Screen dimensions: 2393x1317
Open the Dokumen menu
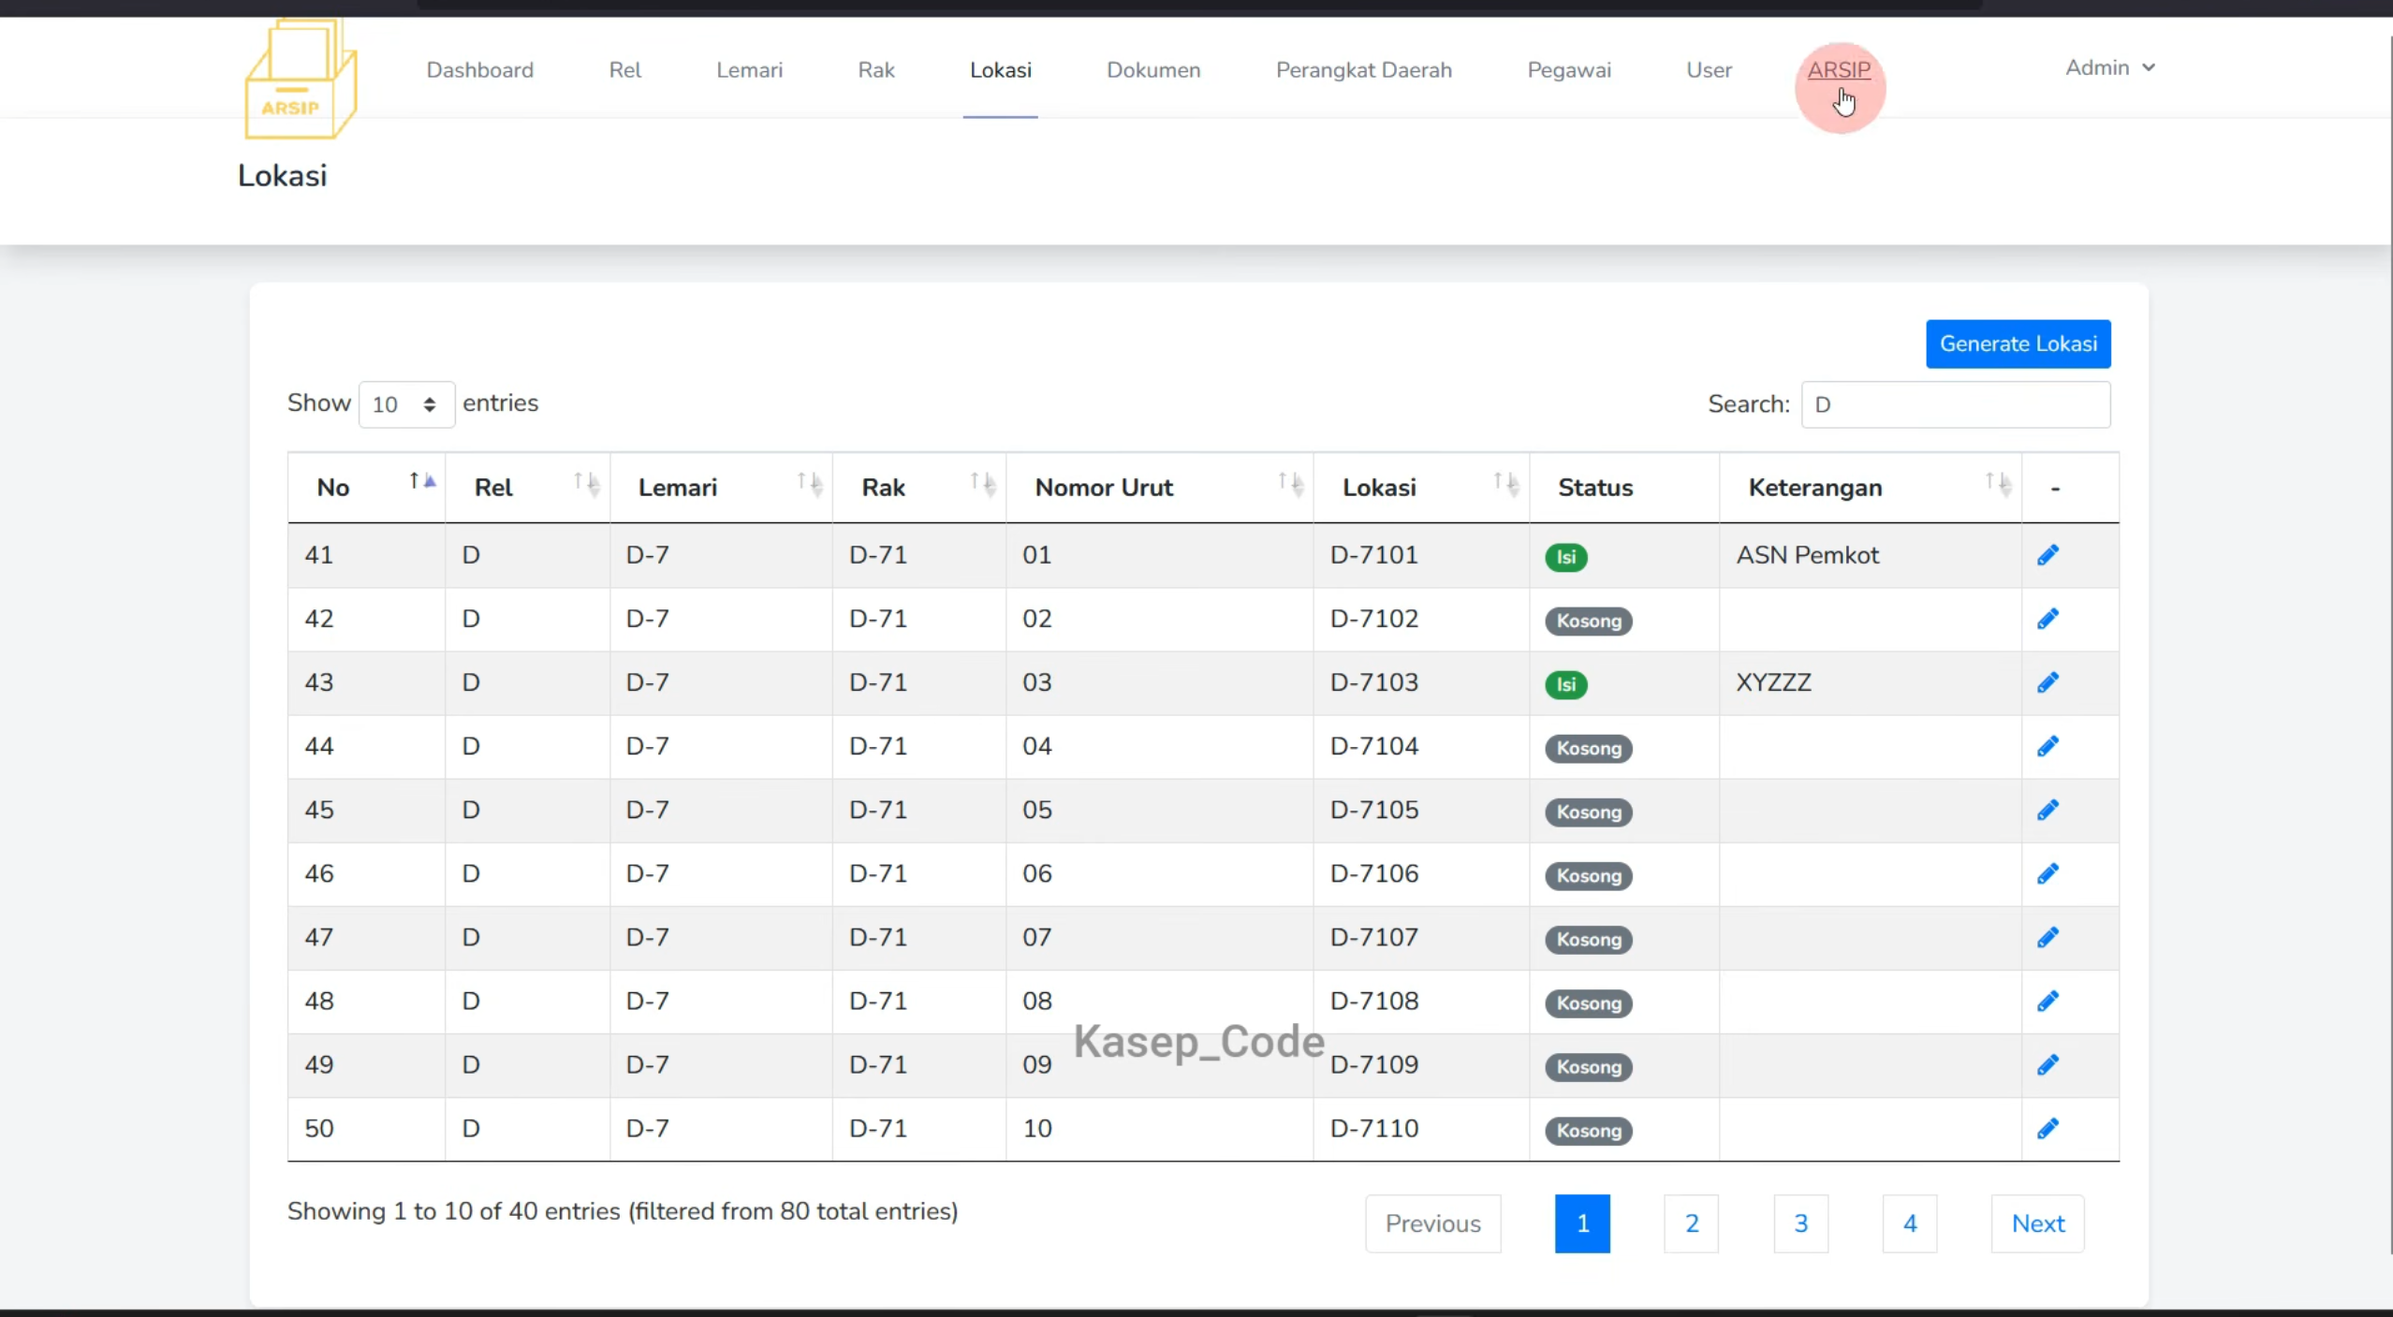click(x=1153, y=70)
